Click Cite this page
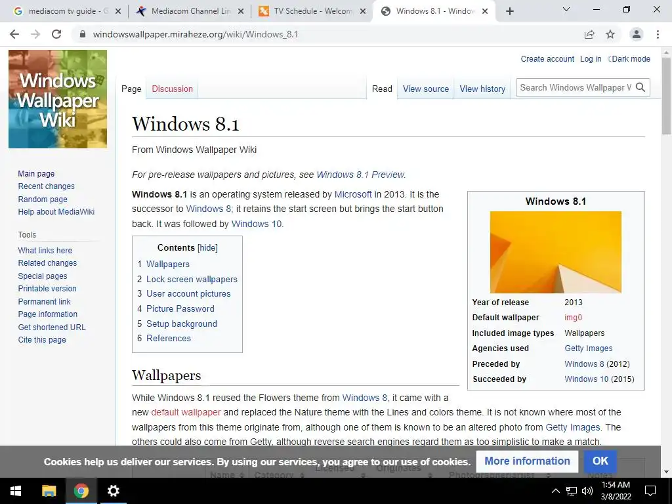The width and height of the screenshot is (672, 504). pos(42,340)
